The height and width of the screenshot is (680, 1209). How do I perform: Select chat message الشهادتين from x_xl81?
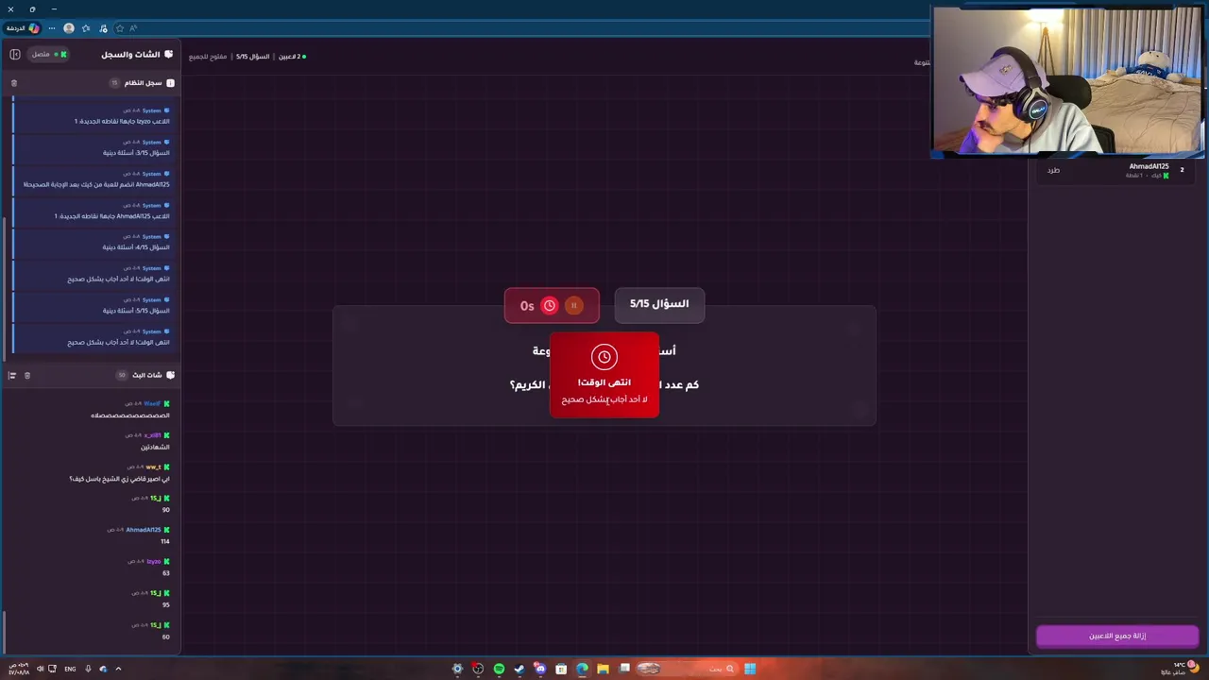click(93, 441)
